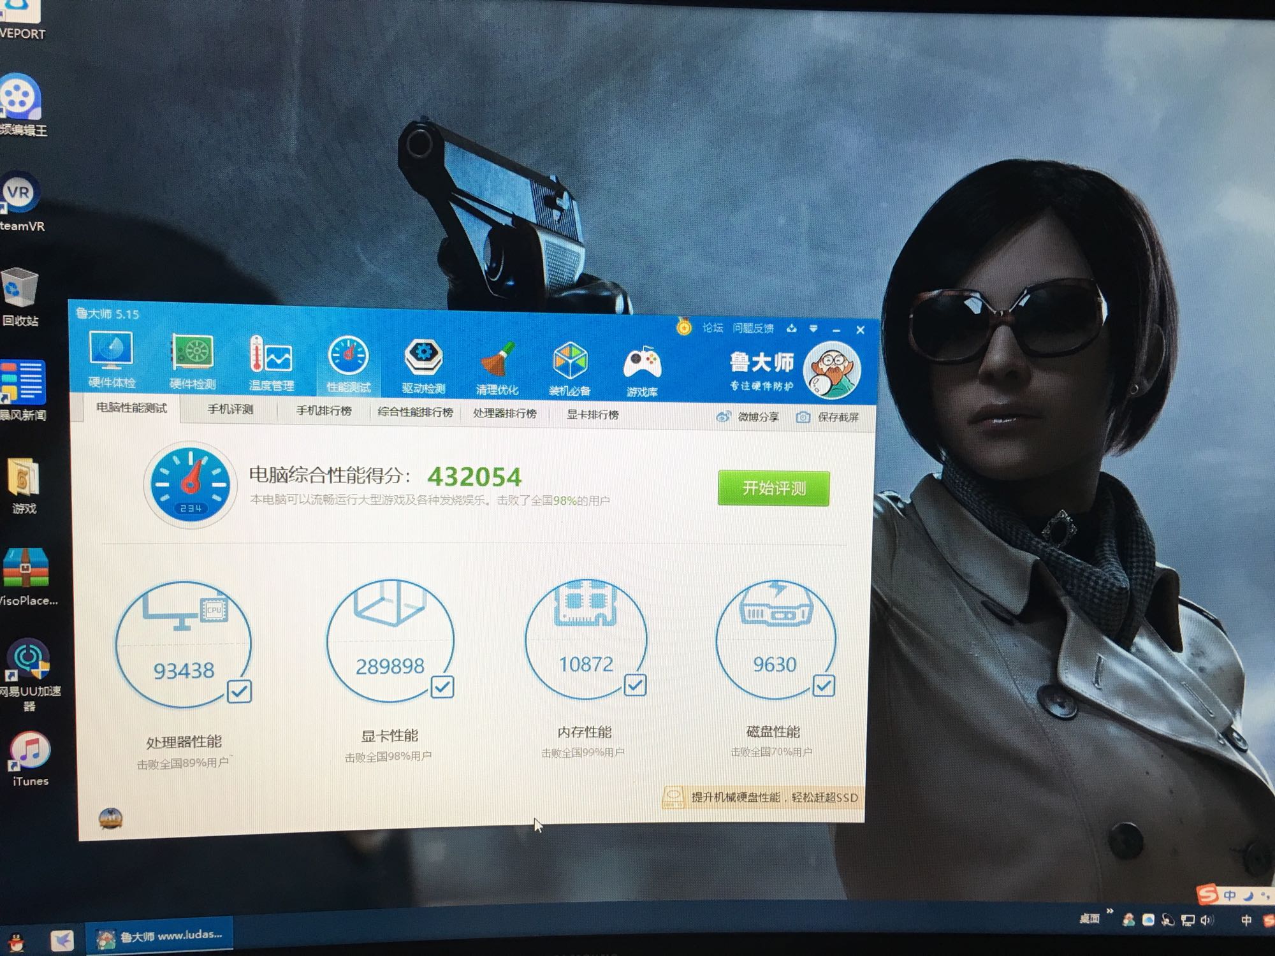
Task: Toggle 磁盘性能 disk score checkbox
Action: (x=824, y=686)
